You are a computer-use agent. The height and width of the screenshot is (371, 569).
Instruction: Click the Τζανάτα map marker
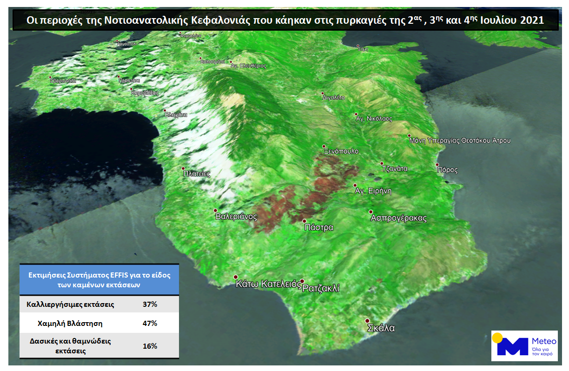pos(382,164)
